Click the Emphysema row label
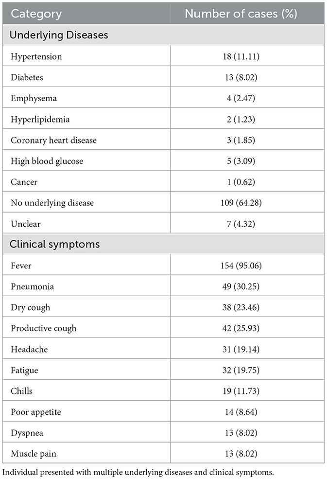The width and height of the screenshot is (327, 479). [34, 98]
